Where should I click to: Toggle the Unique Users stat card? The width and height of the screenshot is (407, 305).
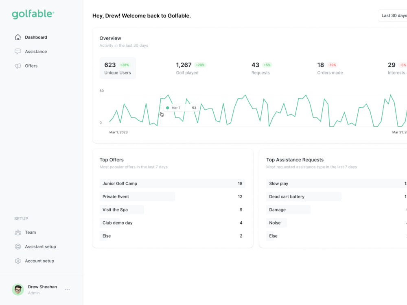click(x=118, y=68)
